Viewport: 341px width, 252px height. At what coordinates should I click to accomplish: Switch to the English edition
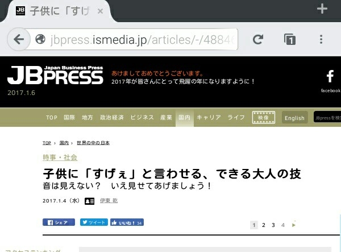coord(294,118)
